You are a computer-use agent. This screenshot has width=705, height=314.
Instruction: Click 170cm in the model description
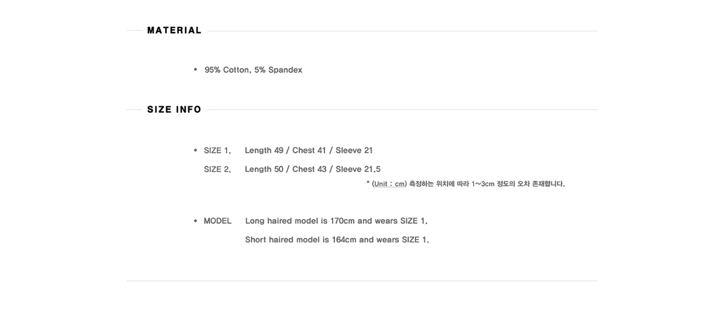point(343,221)
